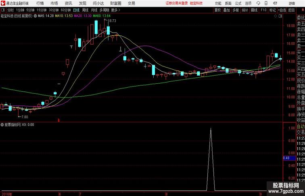This screenshot has width=305, height=196.
Task: Click the MA5: 14.28 label
Action: pos(46,16)
